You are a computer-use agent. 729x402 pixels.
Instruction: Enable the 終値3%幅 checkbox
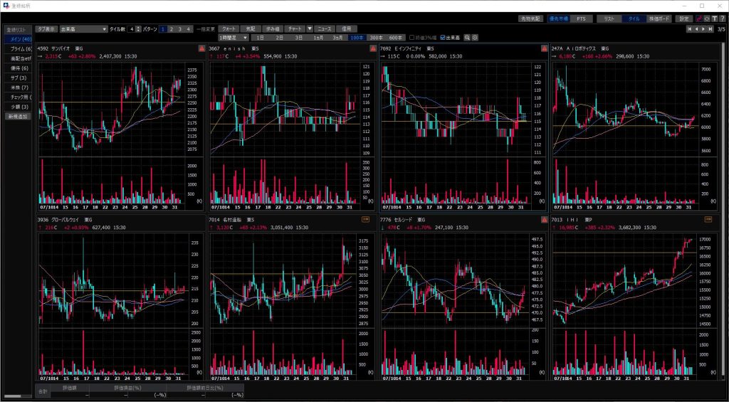[x=411, y=37]
